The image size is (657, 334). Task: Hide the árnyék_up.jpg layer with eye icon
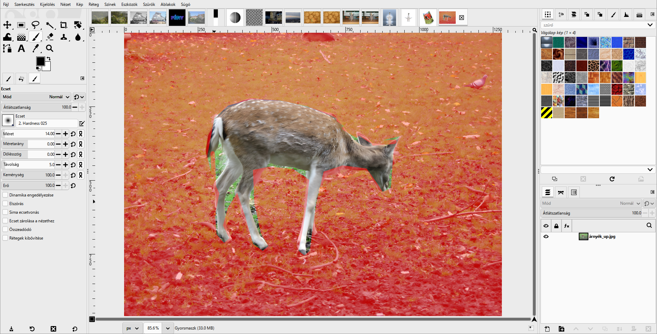(x=546, y=236)
